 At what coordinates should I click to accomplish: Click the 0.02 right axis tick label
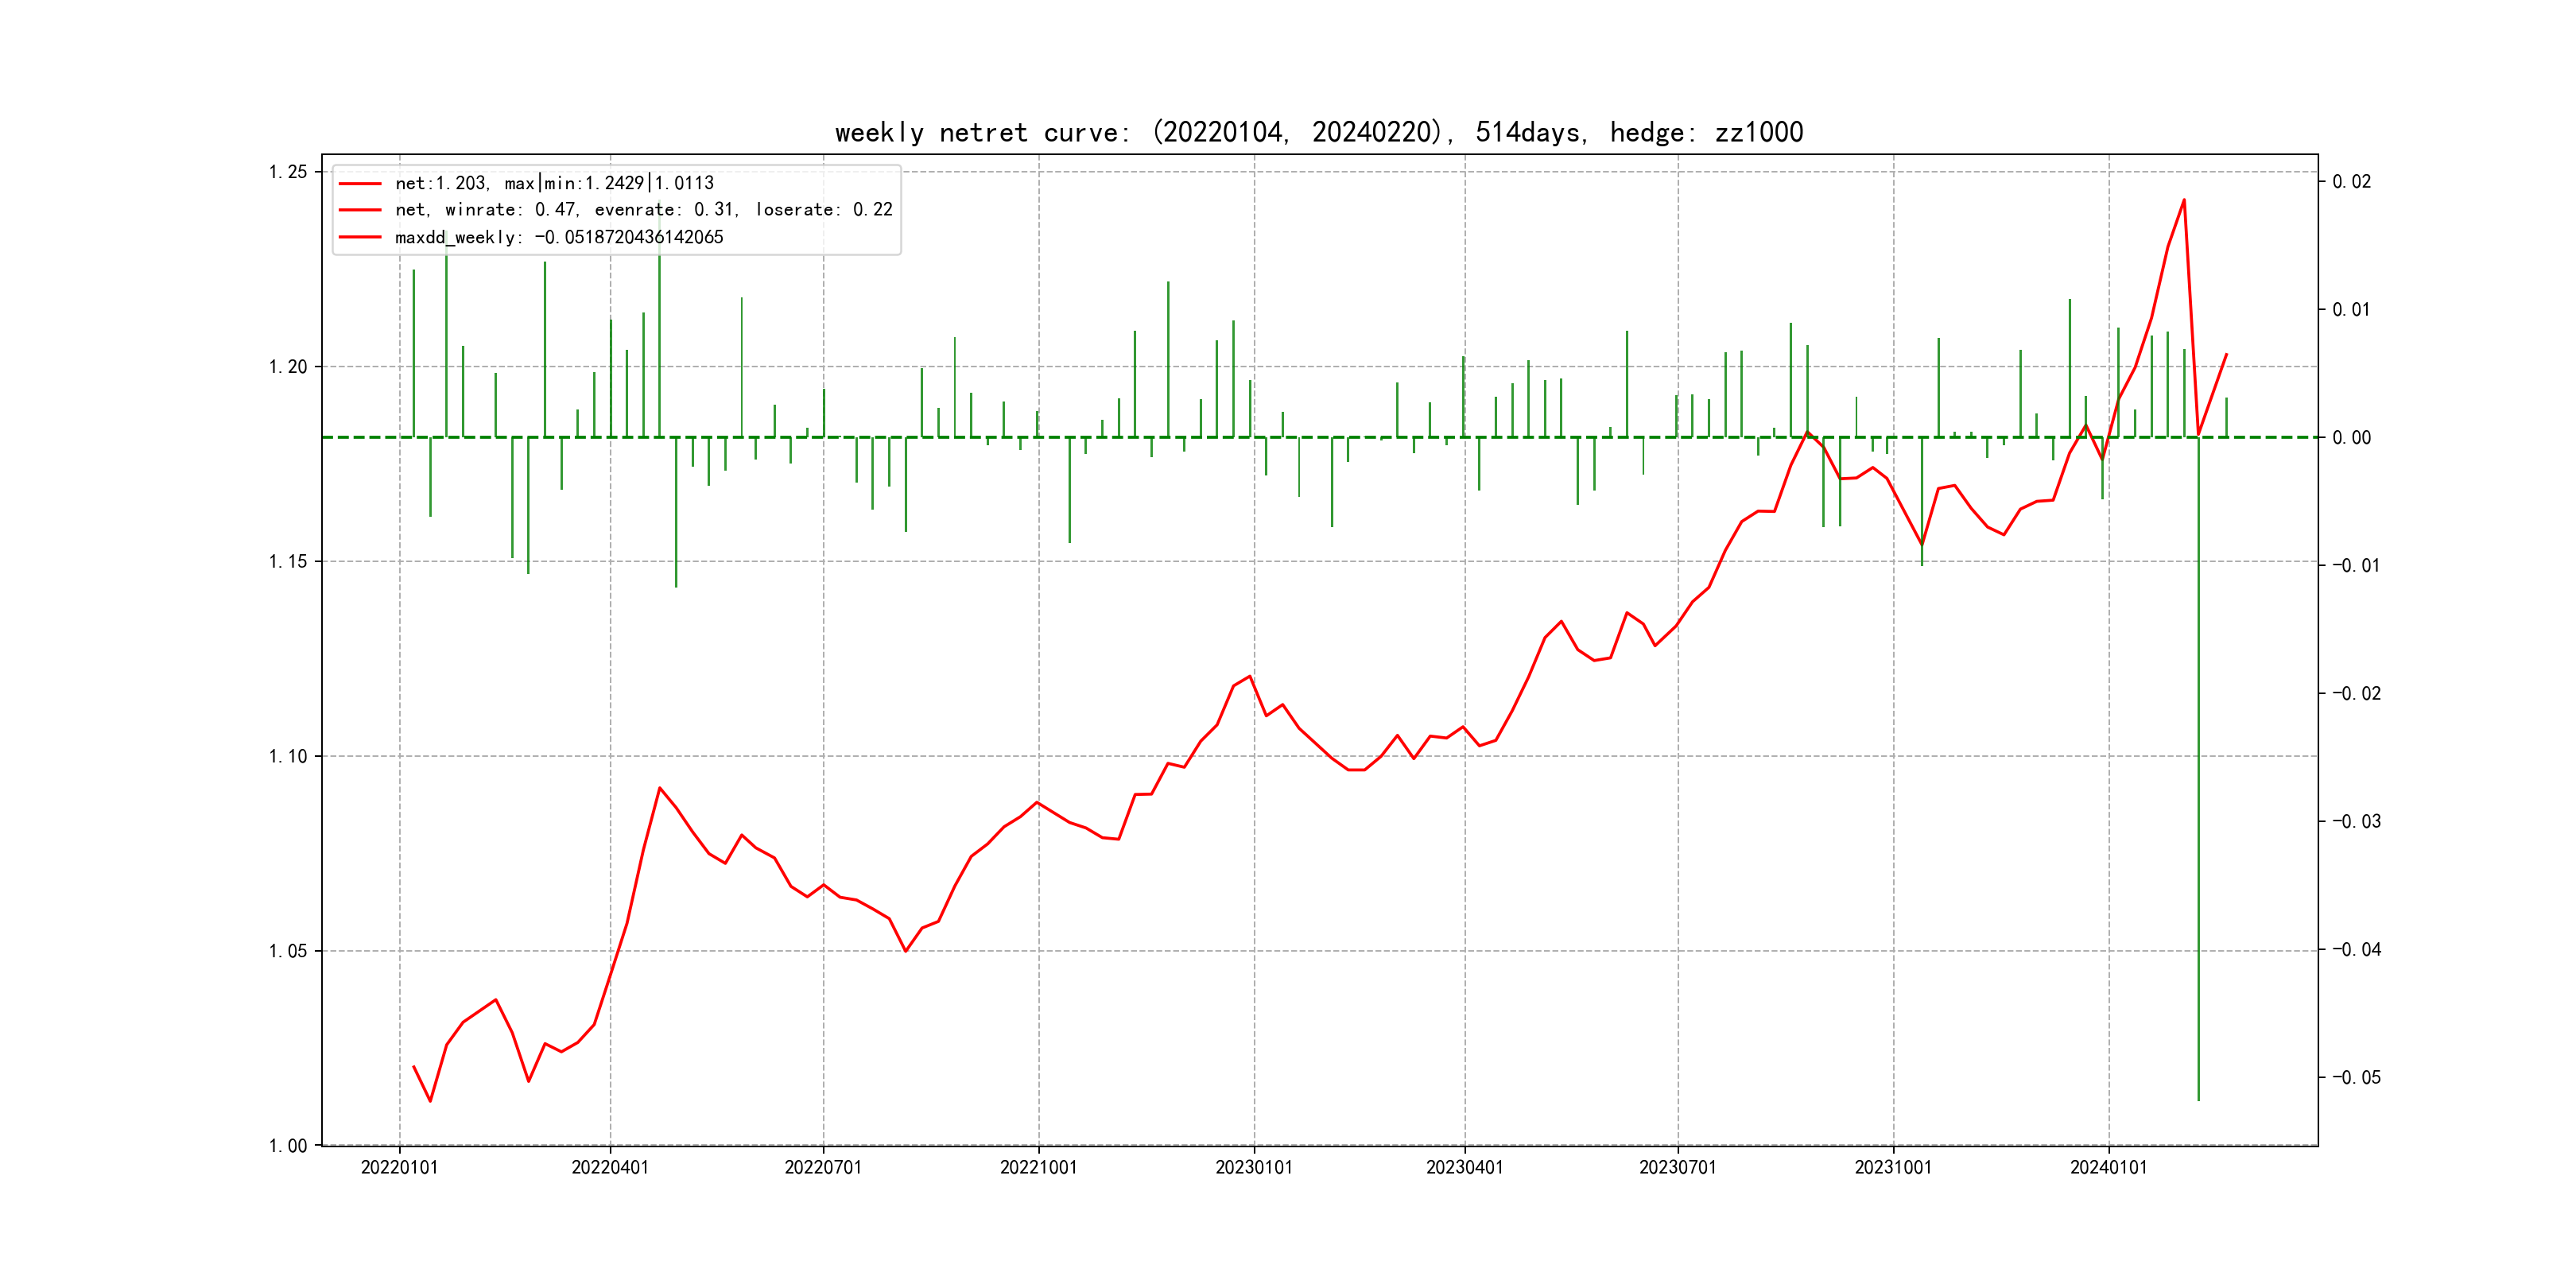[2351, 181]
